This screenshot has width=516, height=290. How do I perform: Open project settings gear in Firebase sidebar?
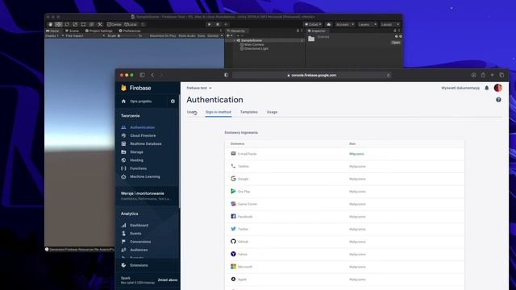pos(173,101)
